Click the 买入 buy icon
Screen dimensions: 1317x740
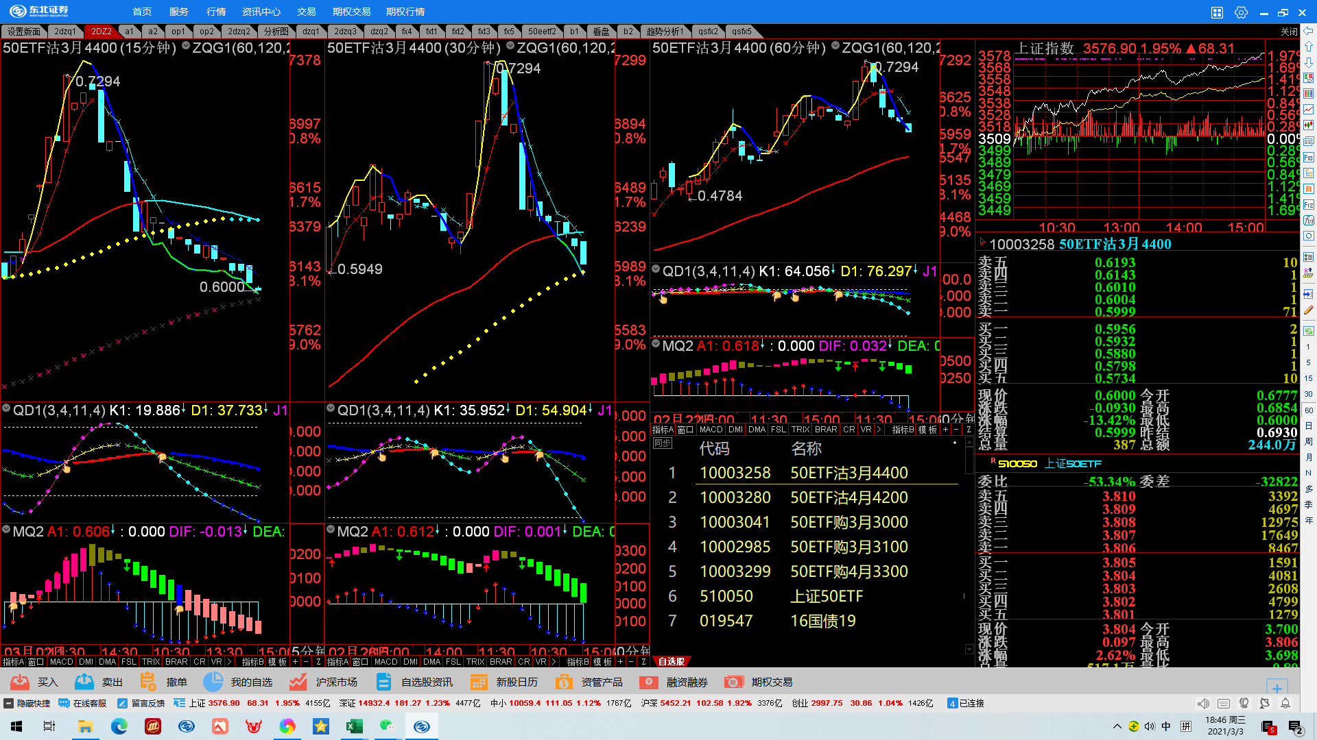click(20, 682)
